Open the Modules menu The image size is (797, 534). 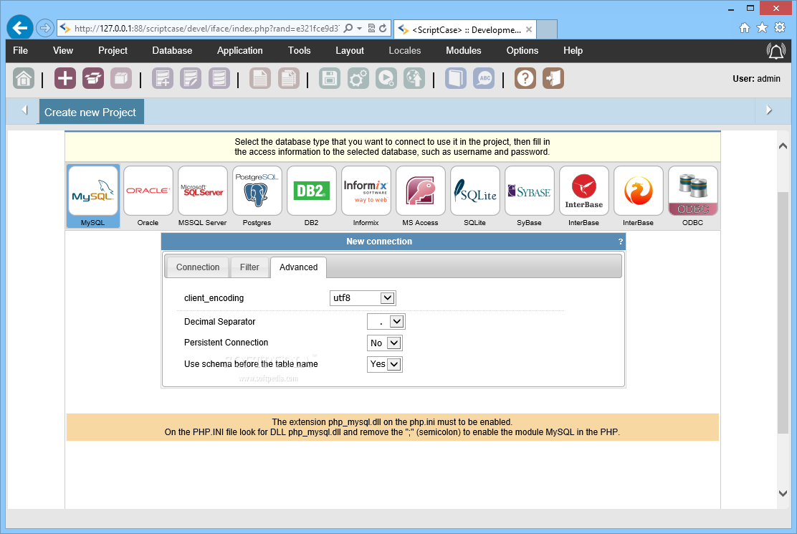click(x=464, y=51)
